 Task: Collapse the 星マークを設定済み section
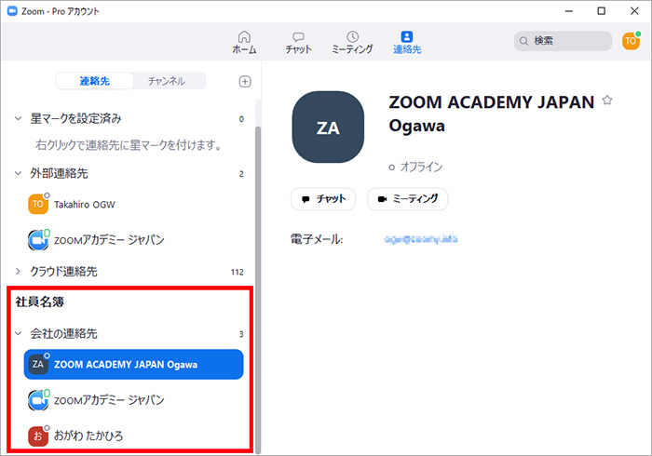coord(18,119)
